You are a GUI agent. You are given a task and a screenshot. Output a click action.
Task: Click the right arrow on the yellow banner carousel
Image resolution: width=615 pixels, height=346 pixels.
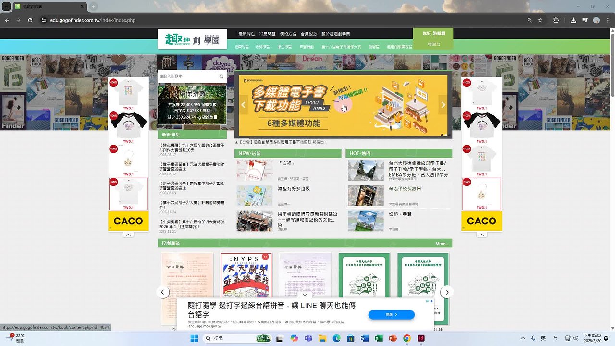443,105
